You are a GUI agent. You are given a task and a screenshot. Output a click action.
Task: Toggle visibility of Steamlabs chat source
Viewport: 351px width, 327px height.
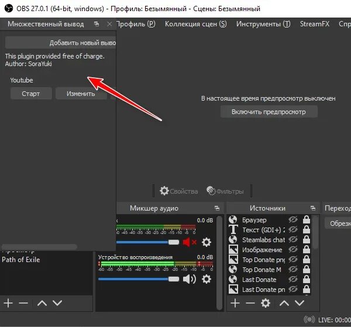point(293,239)
